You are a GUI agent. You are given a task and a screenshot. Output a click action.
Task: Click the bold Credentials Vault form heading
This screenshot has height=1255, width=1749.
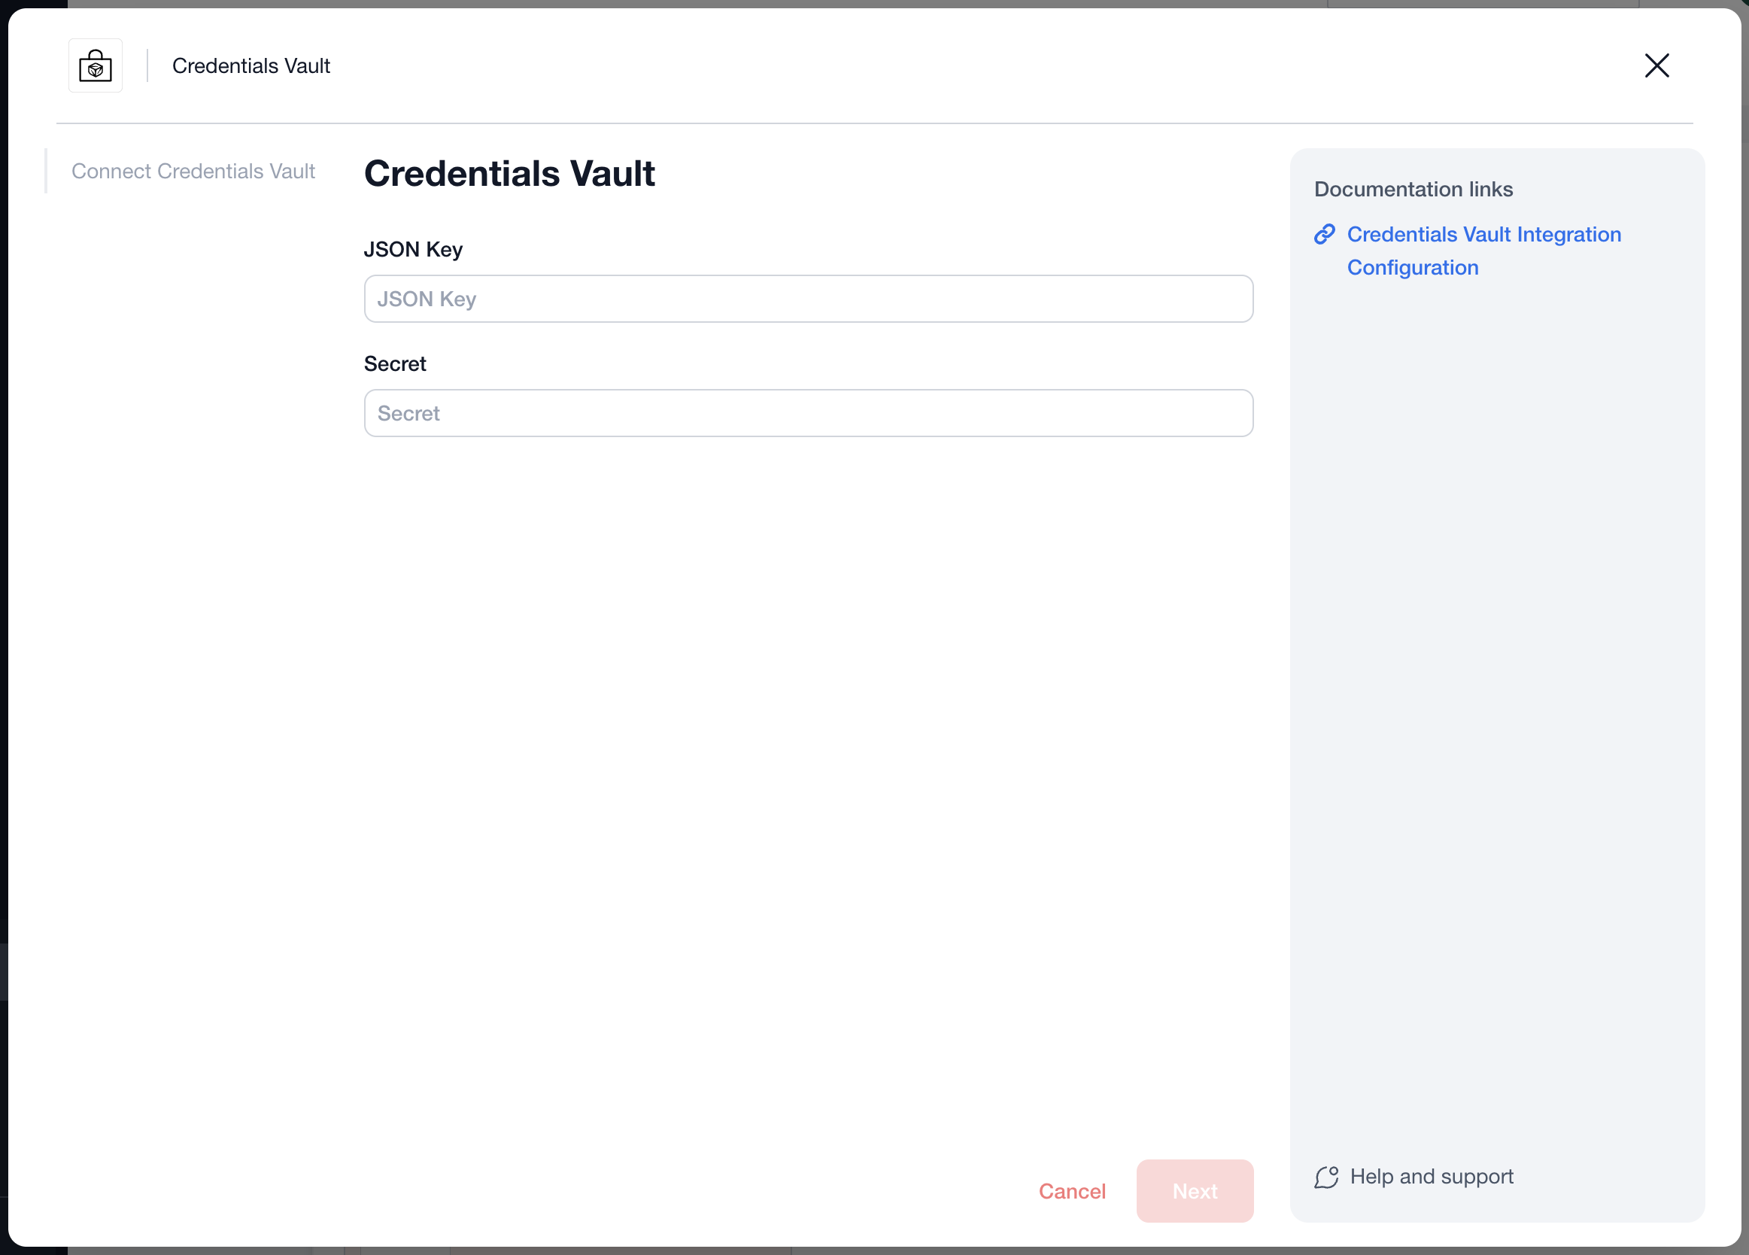pos(510,174)
